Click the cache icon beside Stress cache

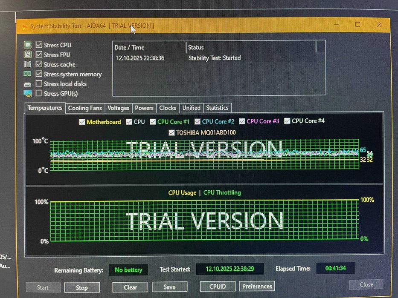point(28,64)
